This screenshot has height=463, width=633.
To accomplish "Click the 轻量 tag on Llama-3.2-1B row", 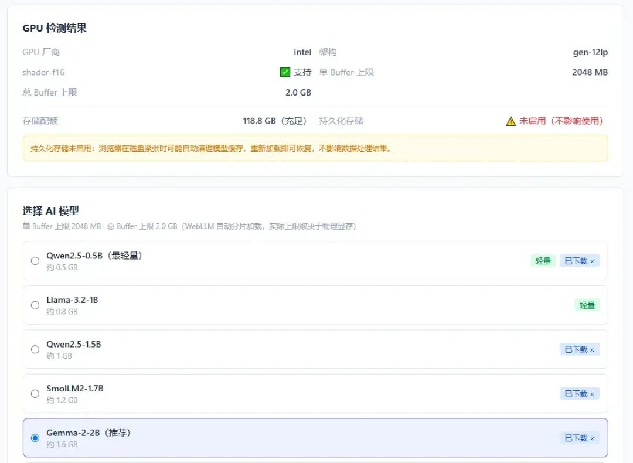I will (x=587, y=305).
